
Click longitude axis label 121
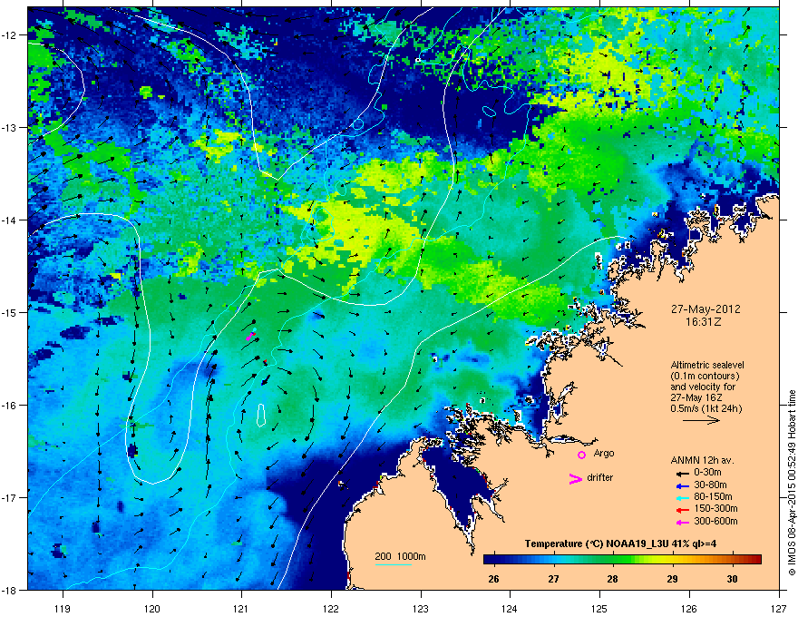(x=241, y=608)
